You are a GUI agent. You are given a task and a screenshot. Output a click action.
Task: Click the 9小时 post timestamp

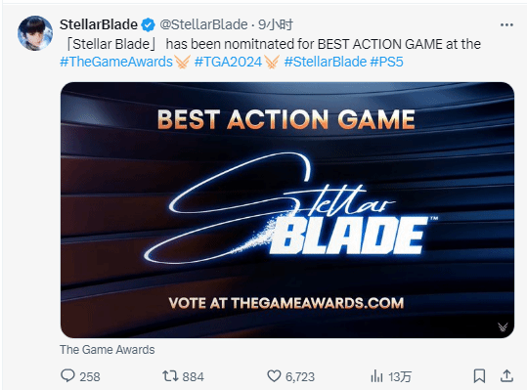(x=276, y=24)
